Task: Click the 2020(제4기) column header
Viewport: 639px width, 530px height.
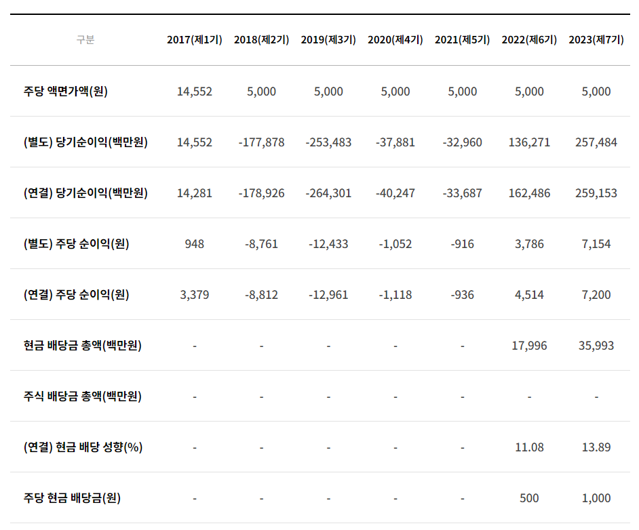Action: (x=395, y=40)
